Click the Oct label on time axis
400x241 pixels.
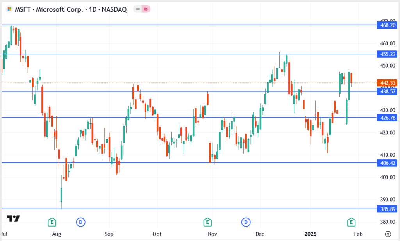pyautogui.click(x=157, y=234)
